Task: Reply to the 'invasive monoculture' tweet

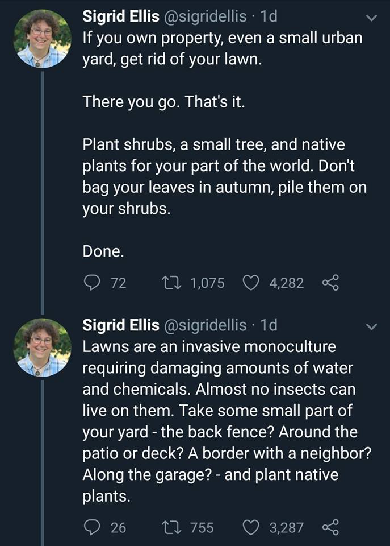Action: [x=91, y=527]
